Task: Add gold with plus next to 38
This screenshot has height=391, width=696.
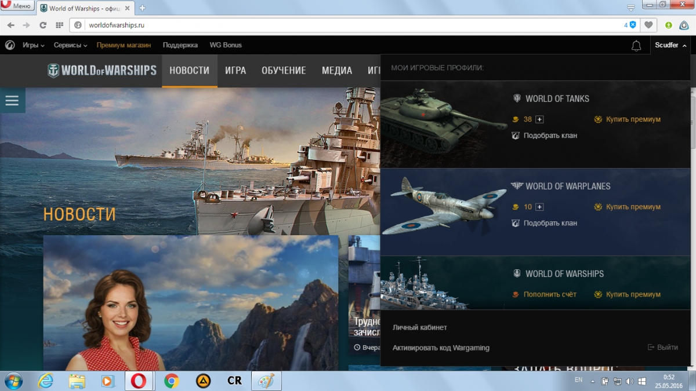Action: pyautogui.click(x=539, y=119)
